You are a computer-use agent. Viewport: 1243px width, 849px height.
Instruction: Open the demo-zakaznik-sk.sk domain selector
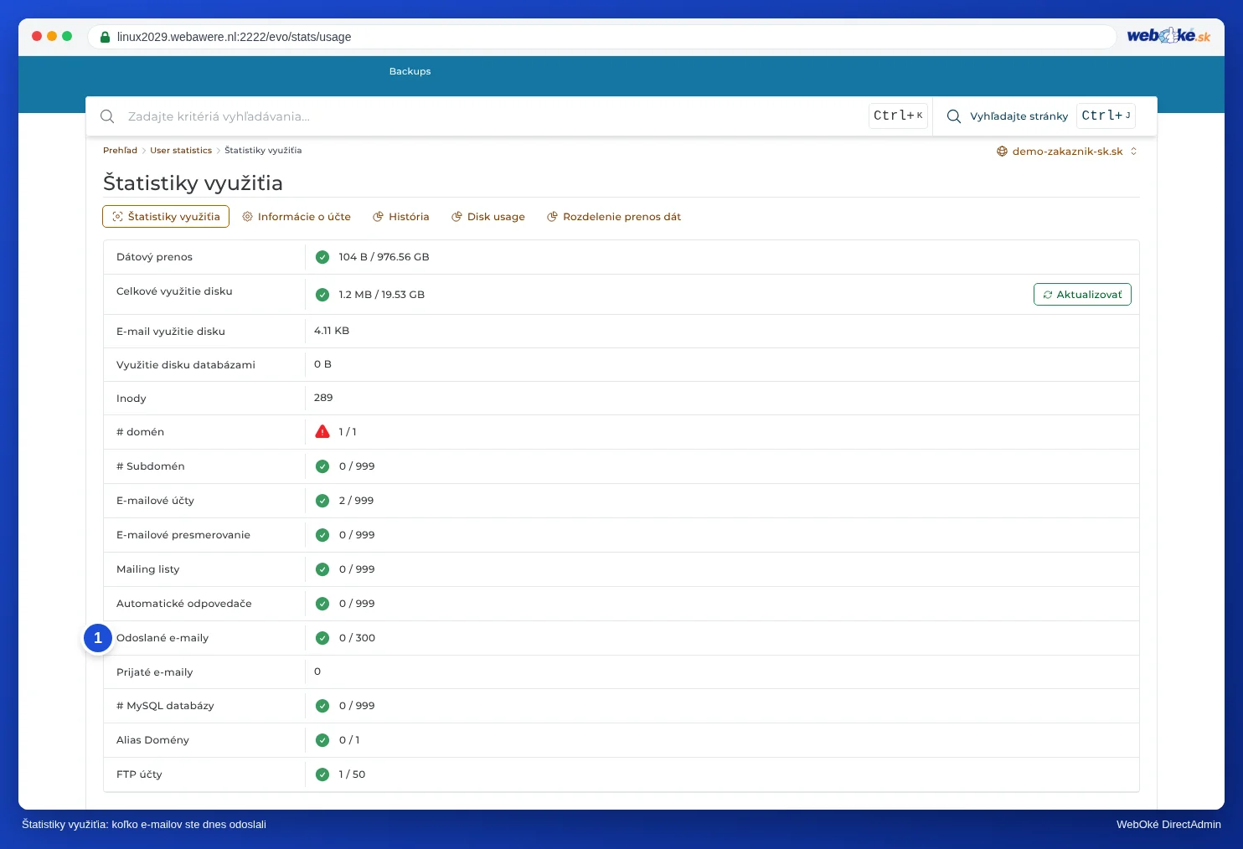click(x=1067, y=152)
